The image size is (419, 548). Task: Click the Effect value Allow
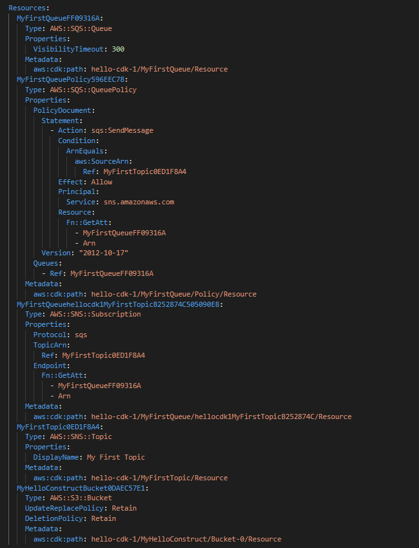click(101, 182)
